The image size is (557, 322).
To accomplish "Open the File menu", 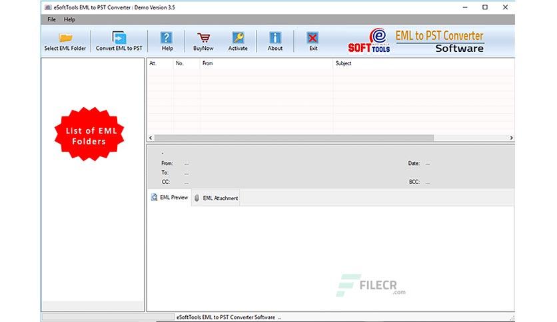I will tap(51, 19).
